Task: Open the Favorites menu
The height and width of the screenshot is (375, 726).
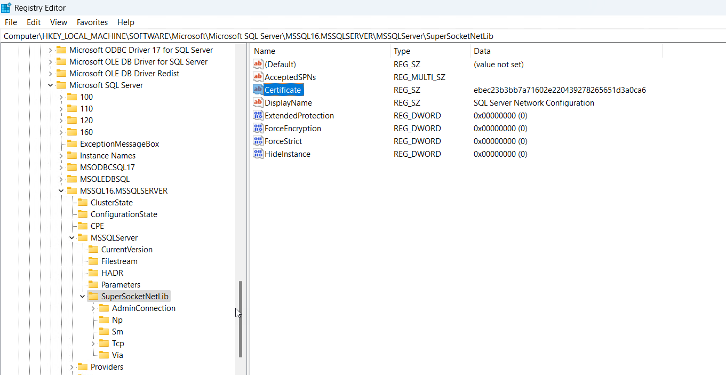Action: click(x=92, y=22)
